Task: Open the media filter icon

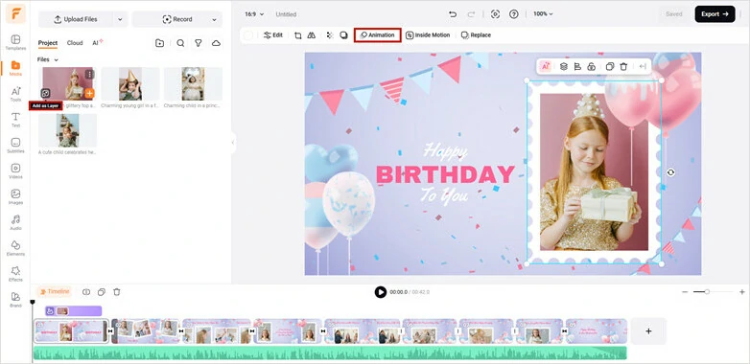Action: pyautogui.click(x=198, y=43)
